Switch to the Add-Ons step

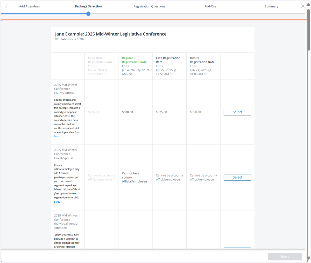(210, 6)
